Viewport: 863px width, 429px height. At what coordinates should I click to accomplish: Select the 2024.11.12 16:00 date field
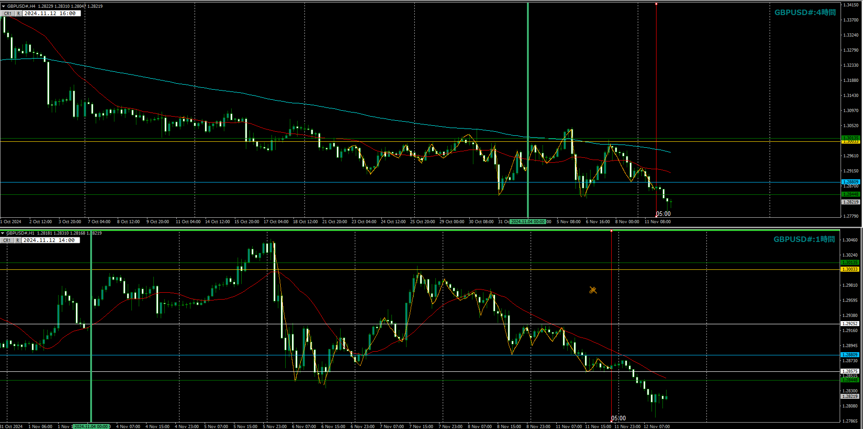[52, 14]
